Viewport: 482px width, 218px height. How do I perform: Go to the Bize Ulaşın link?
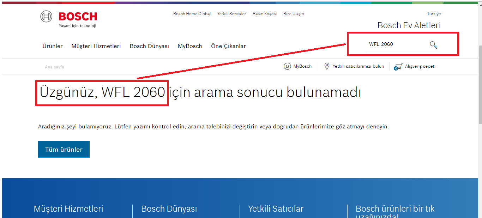pyautogui.click(x=294, y=14)
